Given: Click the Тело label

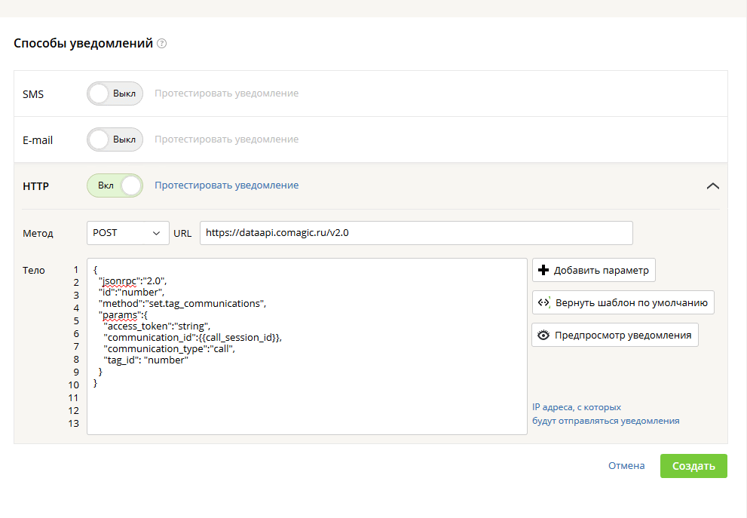Looking at the screenshot, I should pyautogui.click(x=33, y=271).
